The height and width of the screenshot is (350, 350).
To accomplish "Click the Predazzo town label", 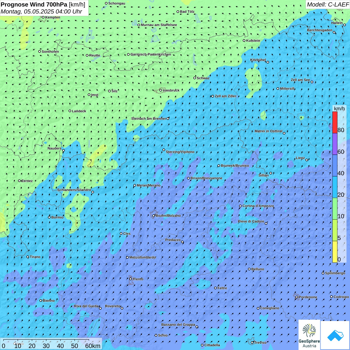I will 173,240.
